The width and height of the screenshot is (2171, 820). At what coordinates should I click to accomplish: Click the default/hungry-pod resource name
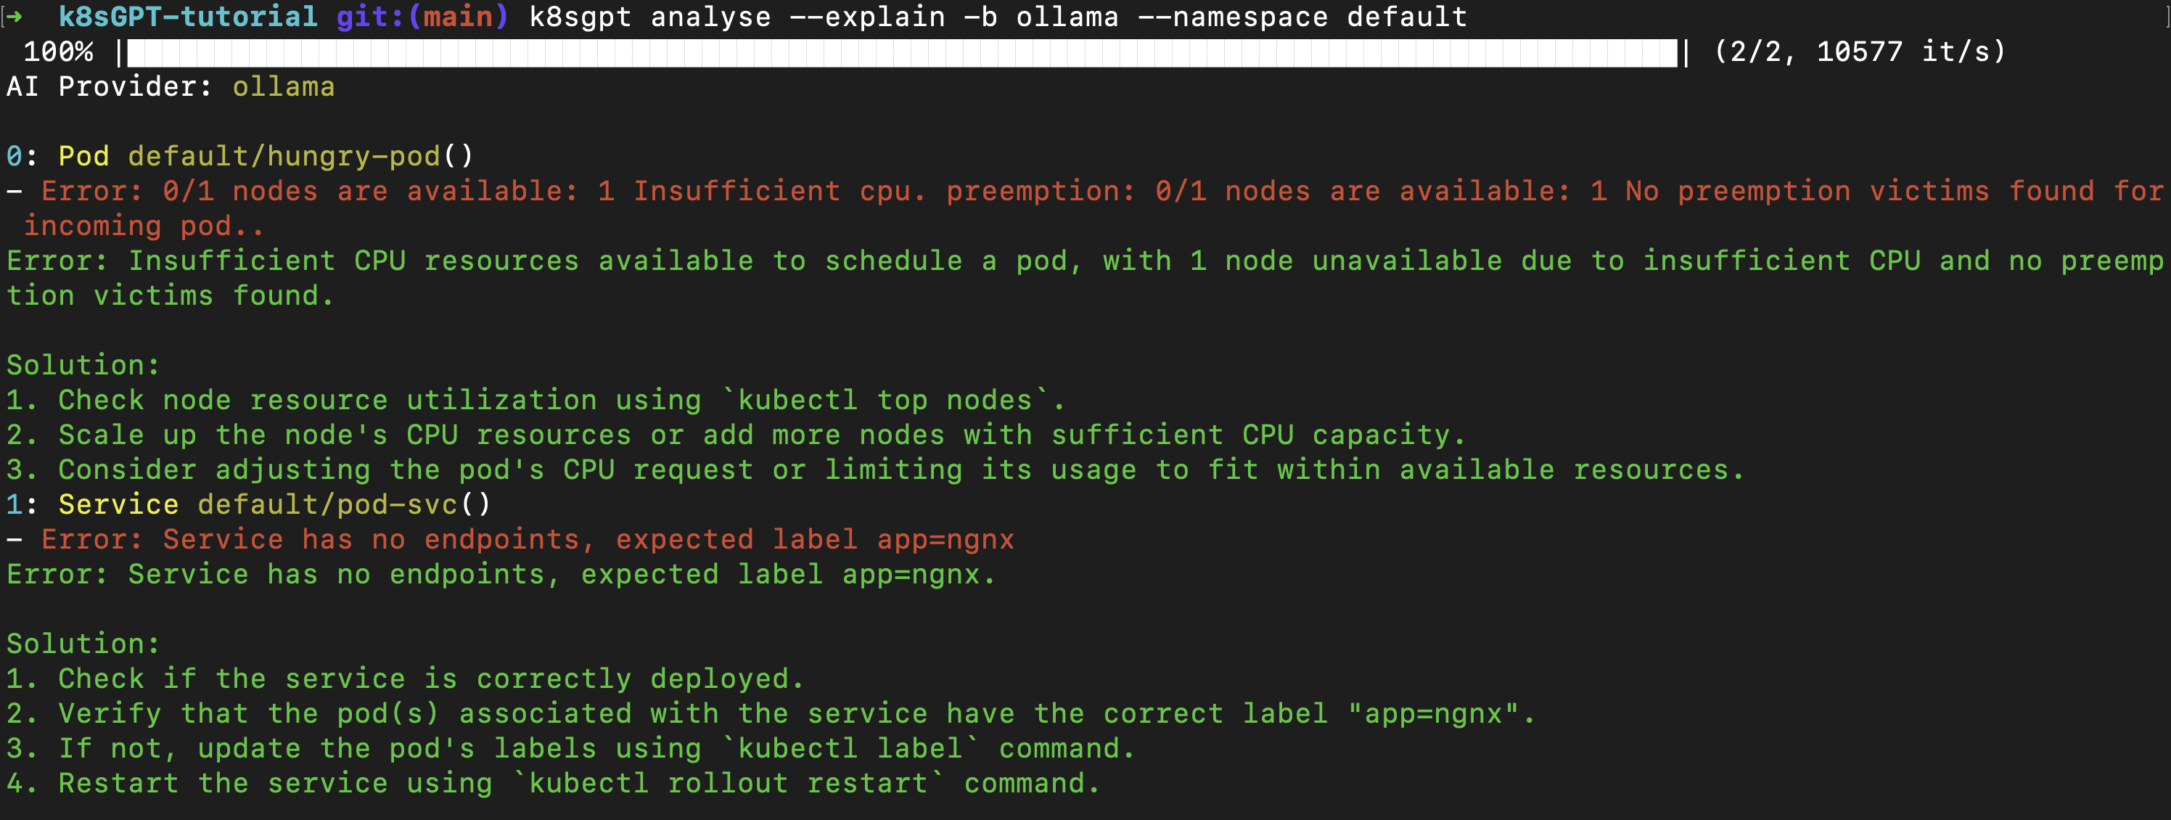(284, 157)
